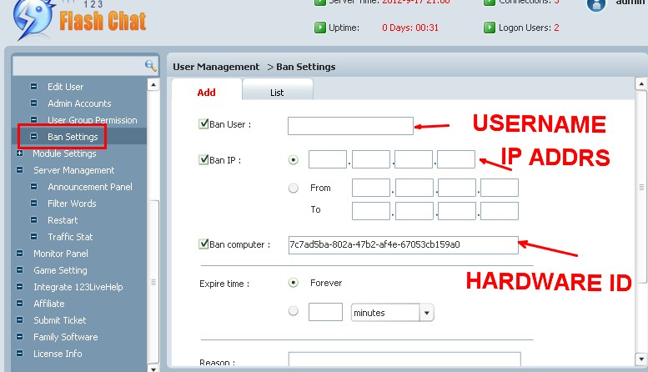Click the icon beside Filter Words

[x=34, y=203]
